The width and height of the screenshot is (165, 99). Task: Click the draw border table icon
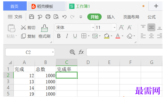pyautogui.click(x=95, y=36)
